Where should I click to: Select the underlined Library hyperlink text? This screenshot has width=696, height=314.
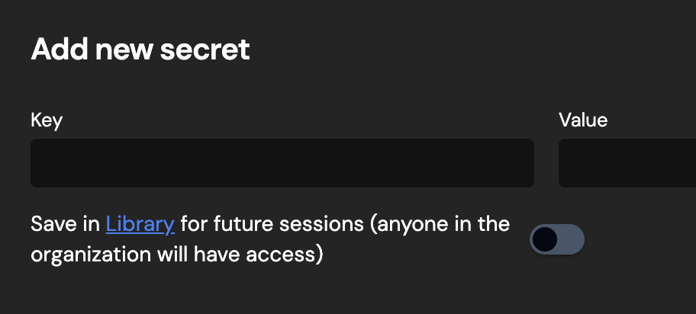click(x=140, y=224)
